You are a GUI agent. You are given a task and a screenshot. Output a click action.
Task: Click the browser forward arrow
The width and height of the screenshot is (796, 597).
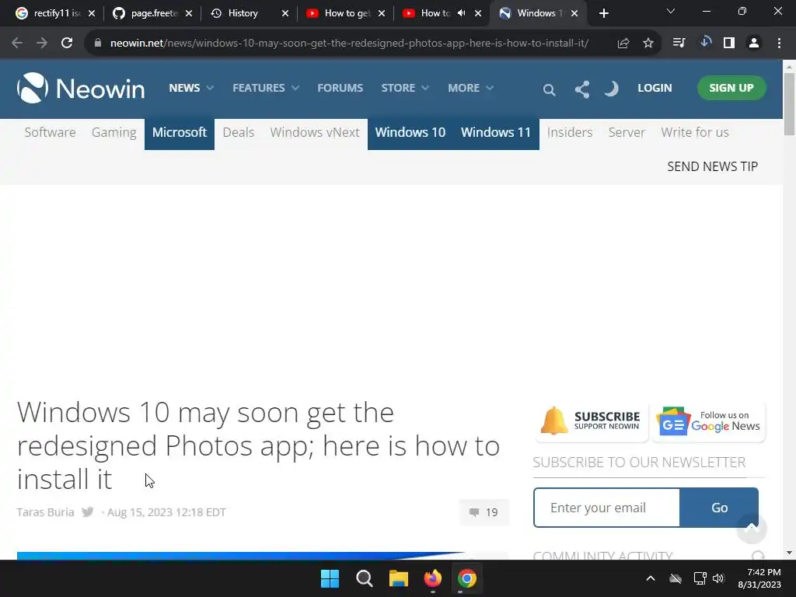click(42, 44)
